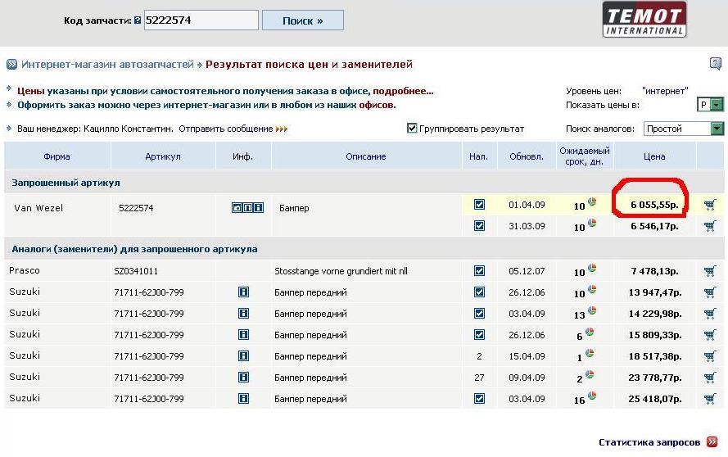Click the Нал. column header
The height and width of the screenshot is (457, 728).
pyautogui.click(x=479, y=156)
